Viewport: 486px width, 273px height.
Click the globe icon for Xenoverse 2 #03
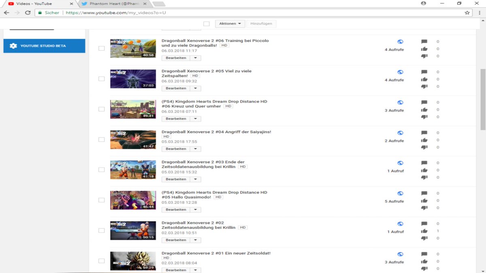[x=400, y=163]
